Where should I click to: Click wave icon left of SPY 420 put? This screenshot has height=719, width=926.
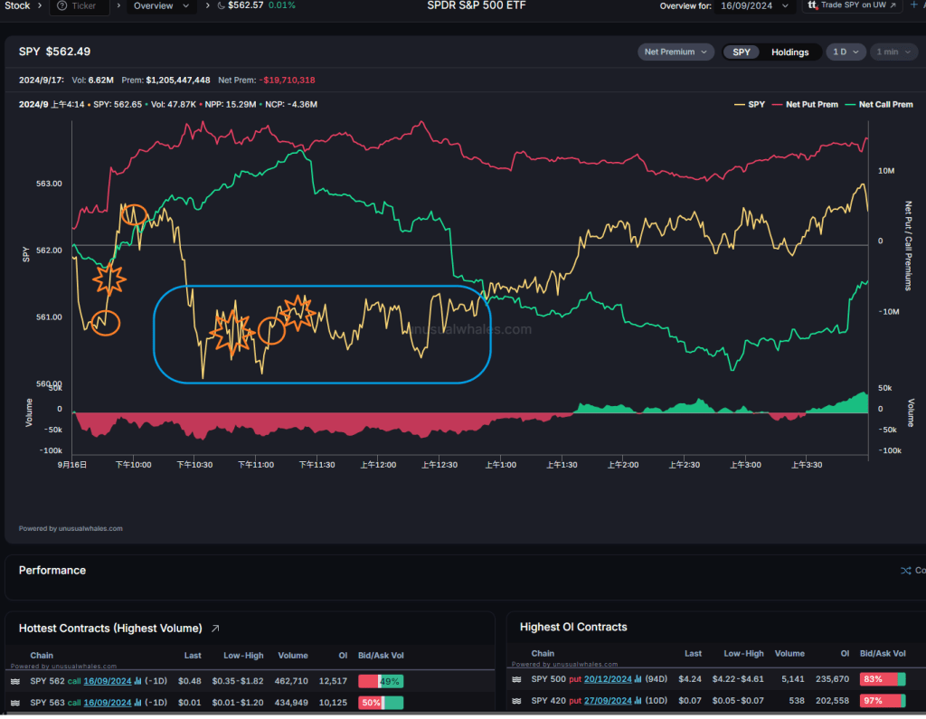pos(516,703)
